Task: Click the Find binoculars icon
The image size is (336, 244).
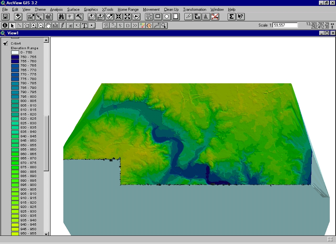Action: pyautogui.click(x=61, y=17)
